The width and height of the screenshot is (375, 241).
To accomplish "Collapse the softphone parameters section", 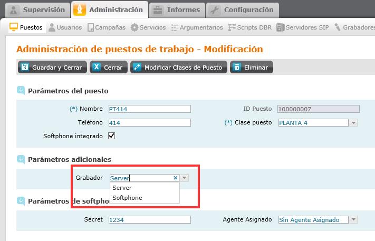I will [x=21, y=201].
